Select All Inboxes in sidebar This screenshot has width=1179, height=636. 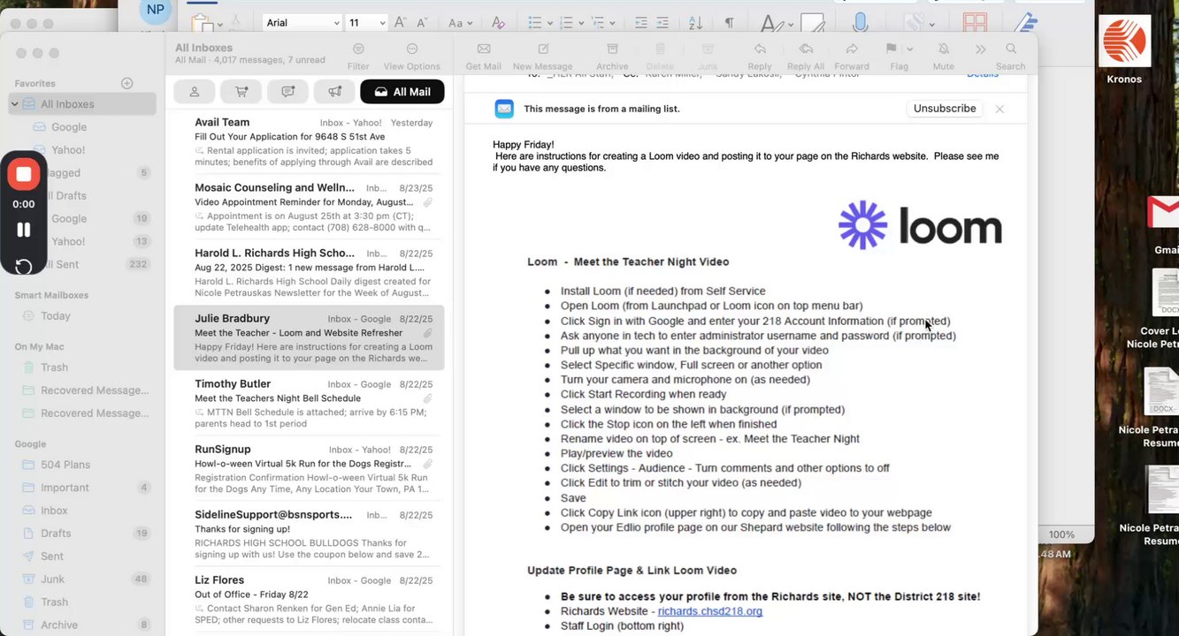83,104
